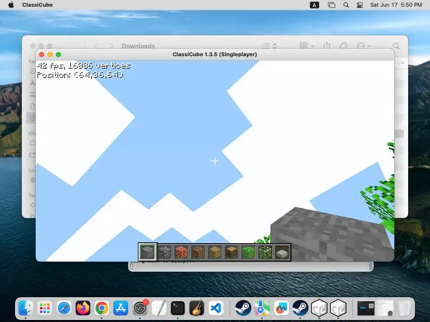Screen dimensions: 430x322
Task: Open Freeform from the Dock
Action: 281,308
